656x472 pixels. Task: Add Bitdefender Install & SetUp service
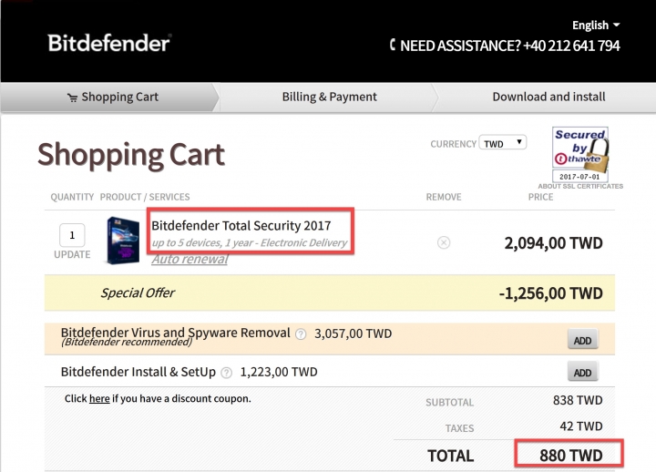[x=582, y=372]
